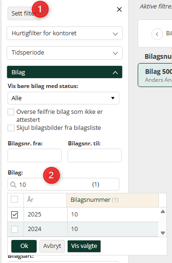172x263 pixels.
Task: Open the Vis bare bilag med status dropdown
Action: pos(63,98)
